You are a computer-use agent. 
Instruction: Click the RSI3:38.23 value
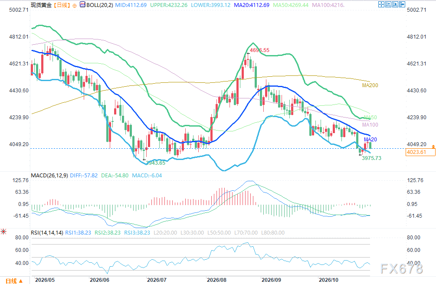137,233
